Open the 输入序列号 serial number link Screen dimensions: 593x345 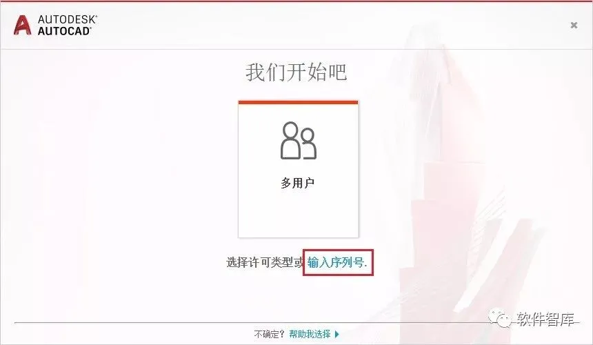[x=337, y=262]
